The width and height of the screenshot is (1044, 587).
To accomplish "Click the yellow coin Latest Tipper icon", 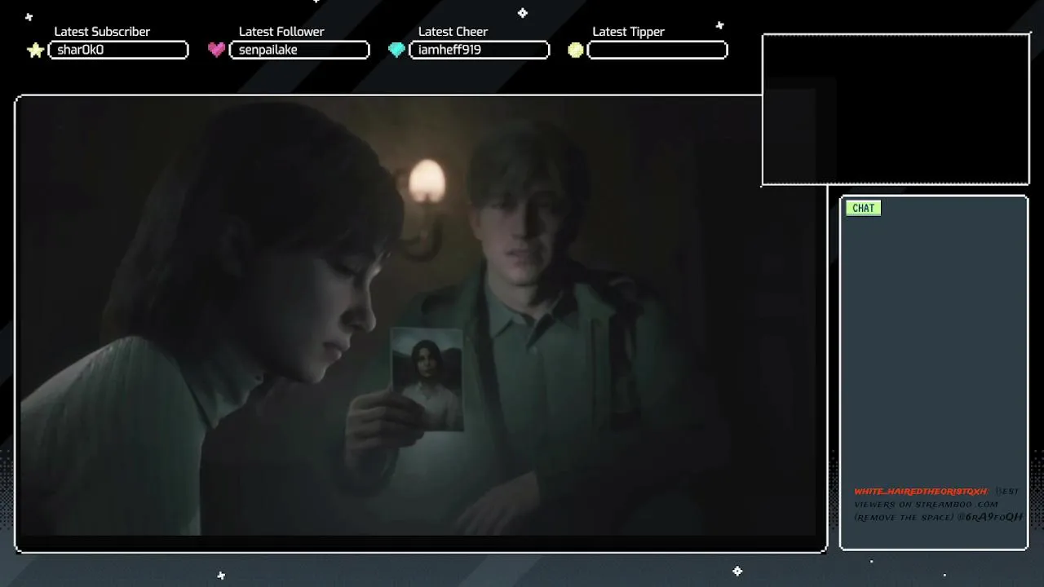I will [x=576, y=51].
